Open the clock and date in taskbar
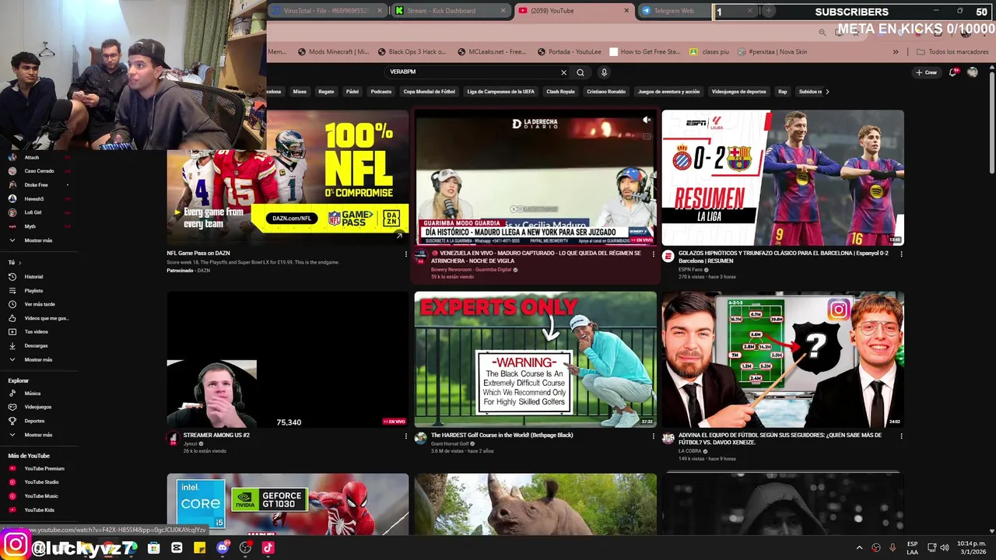This screenshot has height=560, width=996. click(x=971, y=548)
